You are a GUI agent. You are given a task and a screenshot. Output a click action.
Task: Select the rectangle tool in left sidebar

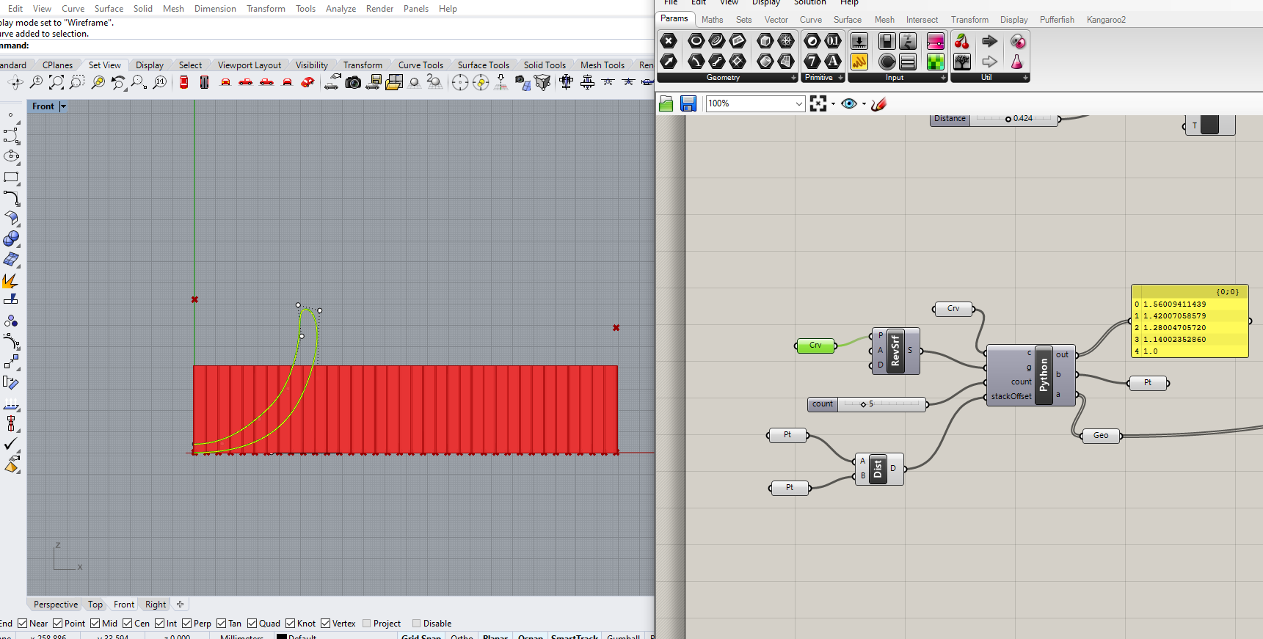11,178
